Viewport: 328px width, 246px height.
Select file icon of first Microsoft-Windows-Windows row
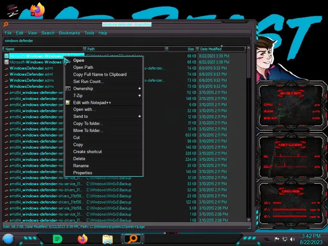(6, 56)
